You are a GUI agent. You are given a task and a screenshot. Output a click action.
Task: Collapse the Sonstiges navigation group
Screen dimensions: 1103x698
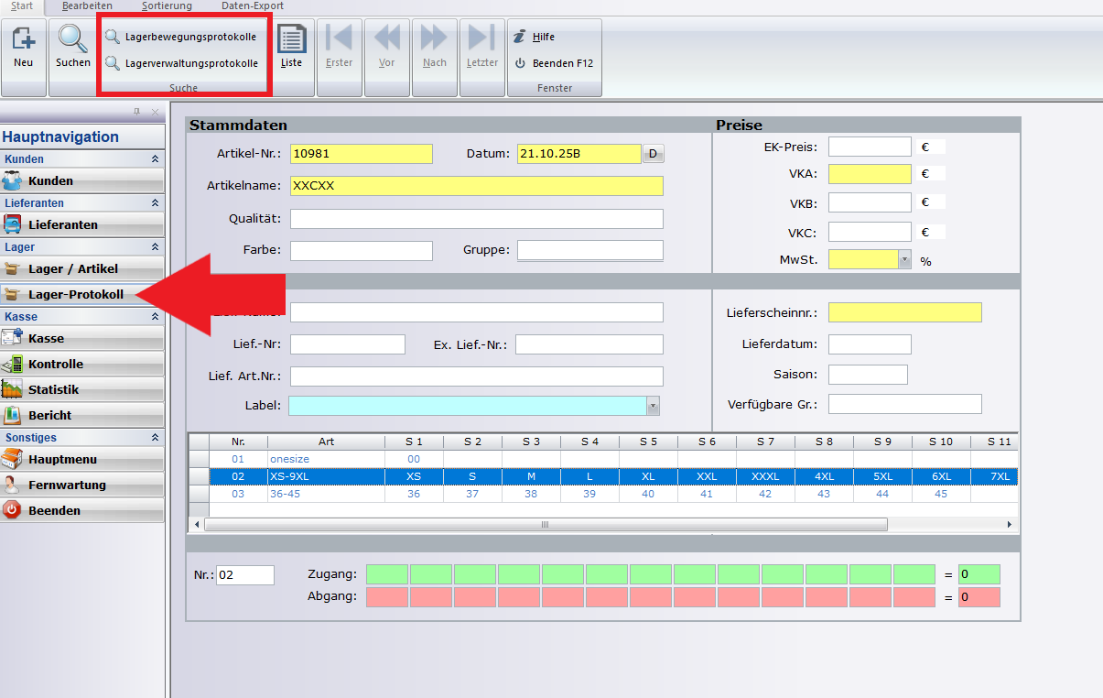pyautogui.click(x=155, y=438)
